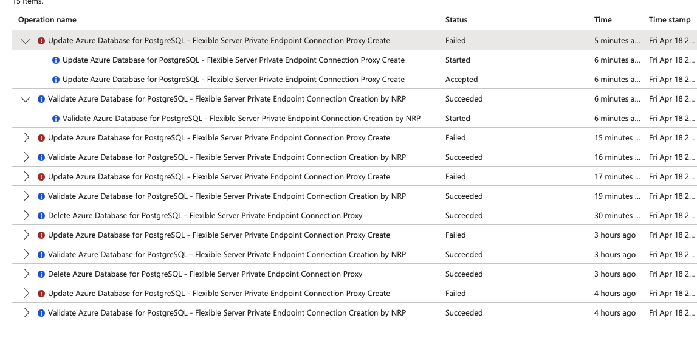Expand the Validate operation succeeded 16 minutes ago
697x352 pixels.
coord(26,157)
